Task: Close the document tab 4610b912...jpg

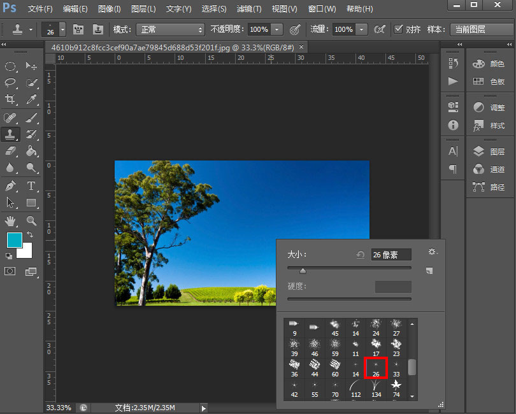Action: [301, 47]
